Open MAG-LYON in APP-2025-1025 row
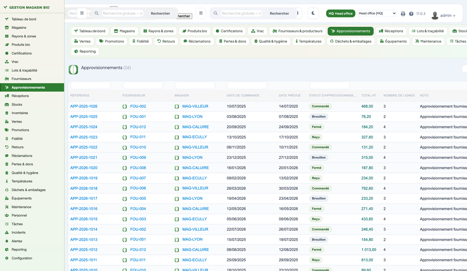Screen dimensions: 467x271 [192, 116]
